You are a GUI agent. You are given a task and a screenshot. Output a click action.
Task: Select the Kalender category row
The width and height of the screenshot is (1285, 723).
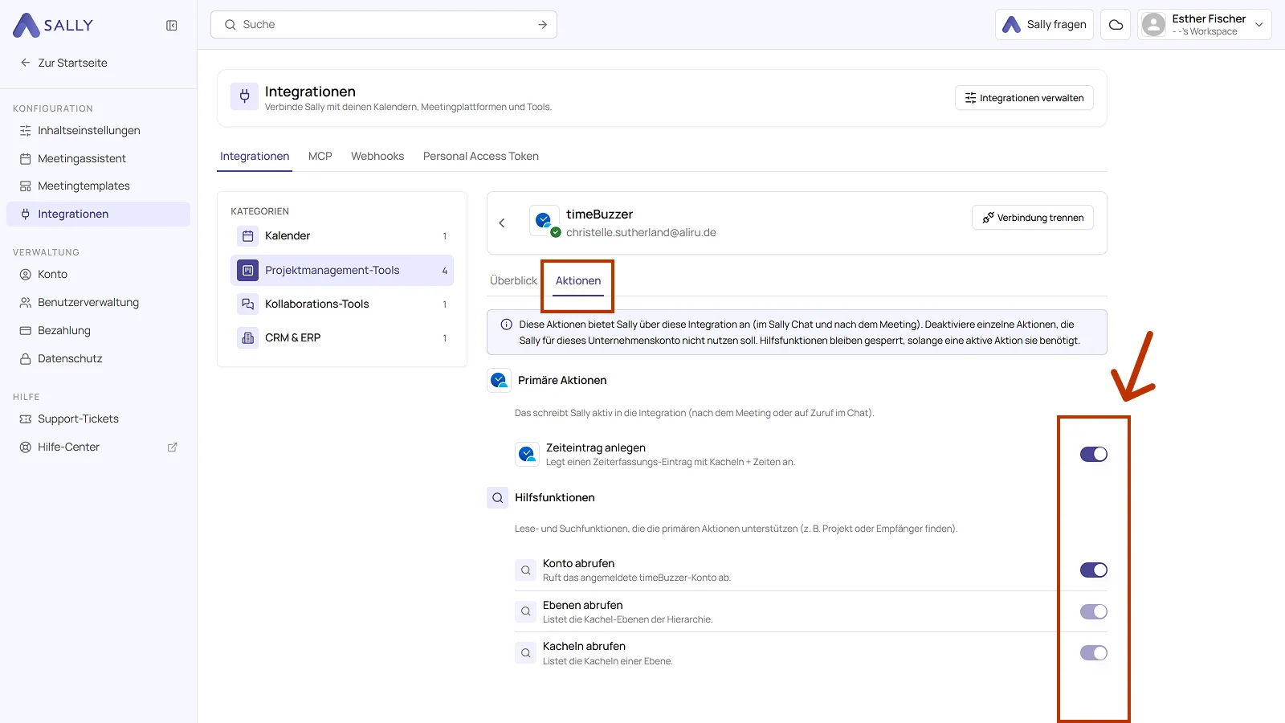pos(342,236)
